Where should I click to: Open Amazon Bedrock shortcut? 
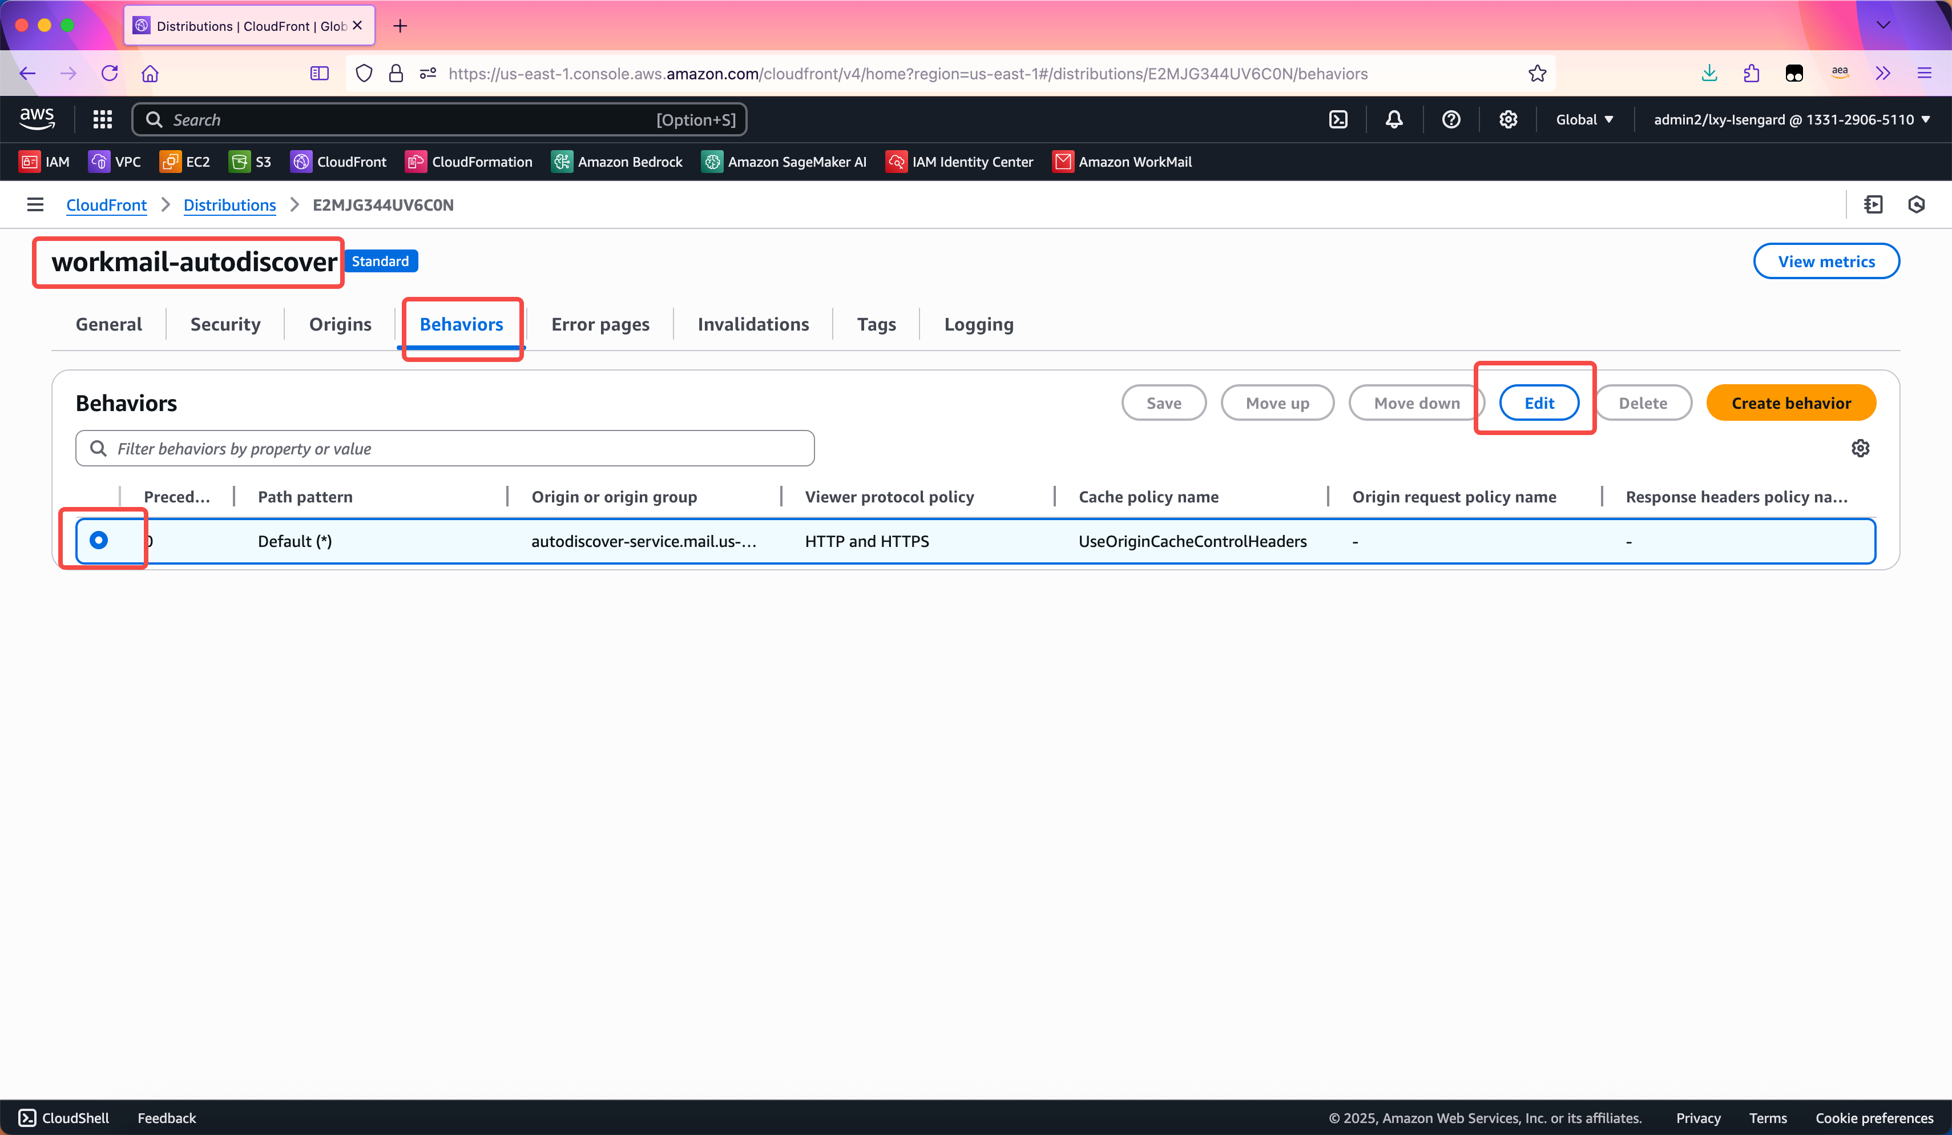616,161
